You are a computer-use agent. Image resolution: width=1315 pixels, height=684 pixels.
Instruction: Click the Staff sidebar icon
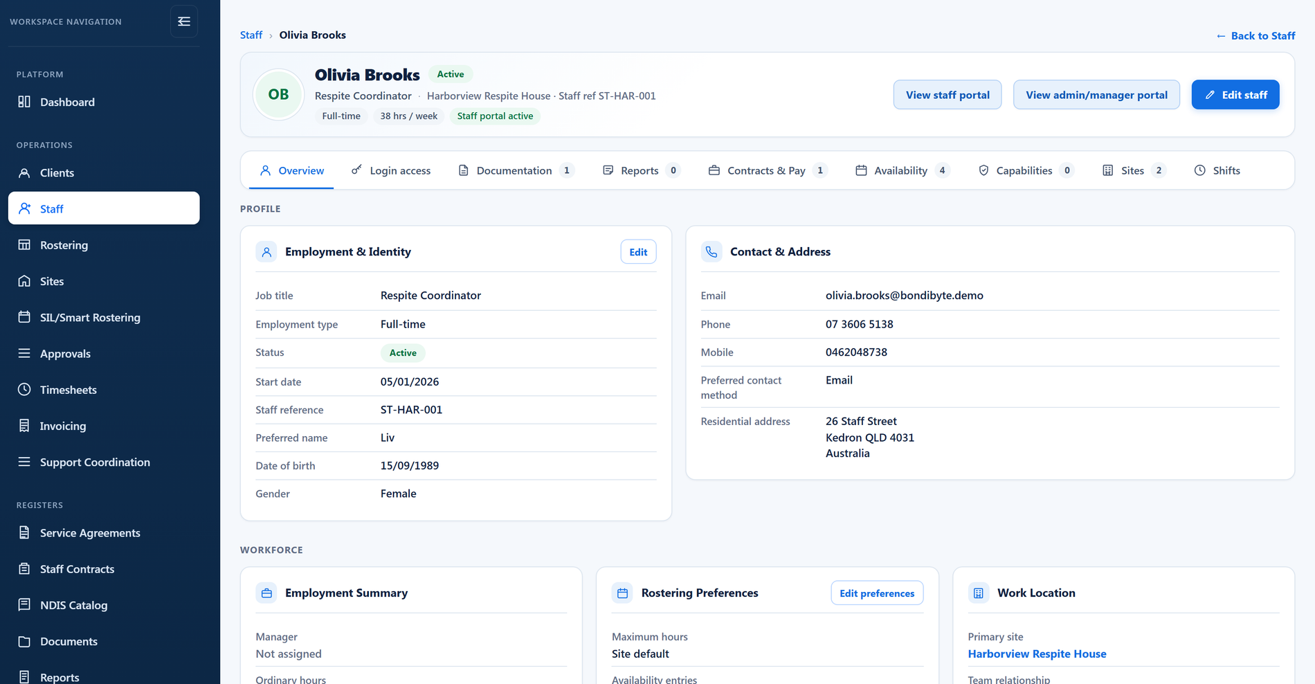click(x=24, y=208)
